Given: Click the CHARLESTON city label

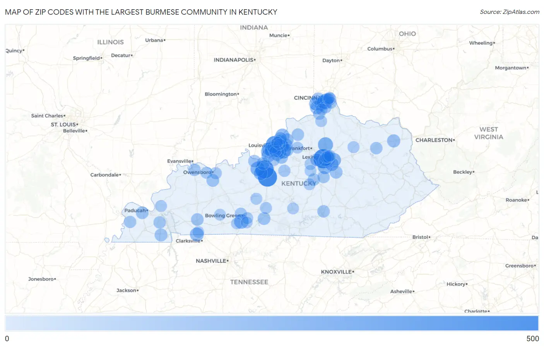Looking at the screenshot, I should [434, 140].
